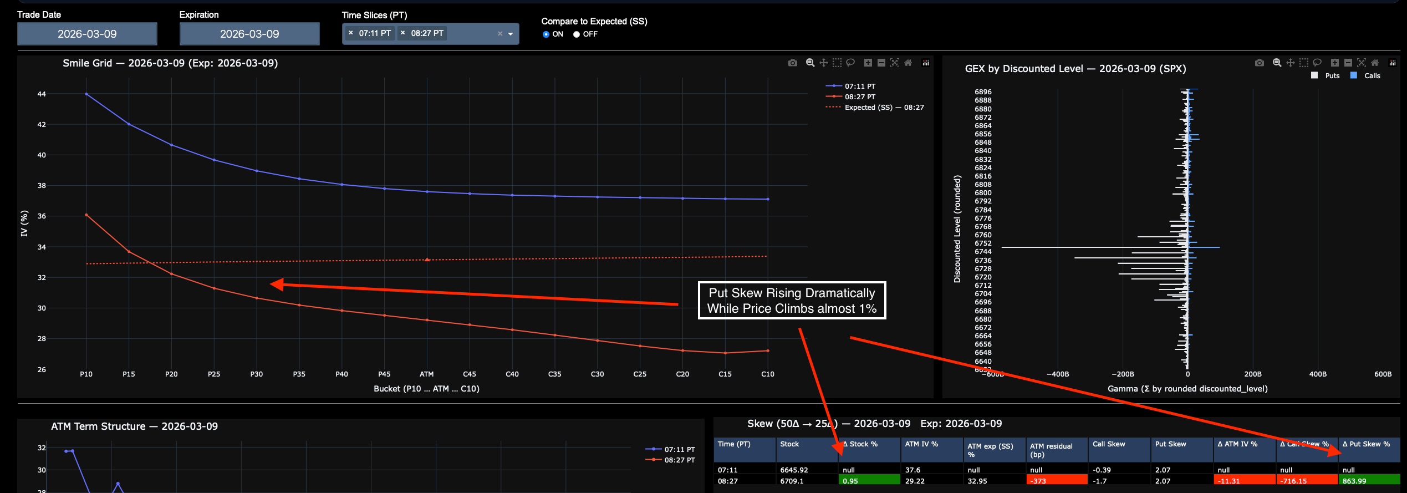Zoom in on the GEX chart

1335,63
